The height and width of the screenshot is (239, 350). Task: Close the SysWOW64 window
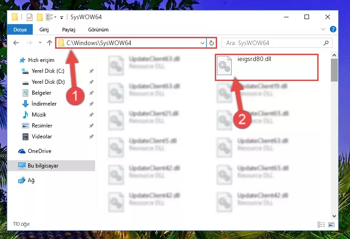point(327,17)
